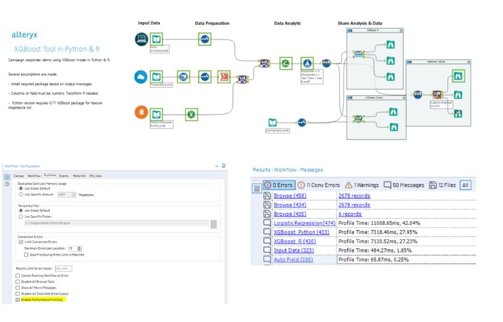This screenshot has width=503, height=322.
Task: Open the Meta Info tab
Action: (x=79, y=176)
